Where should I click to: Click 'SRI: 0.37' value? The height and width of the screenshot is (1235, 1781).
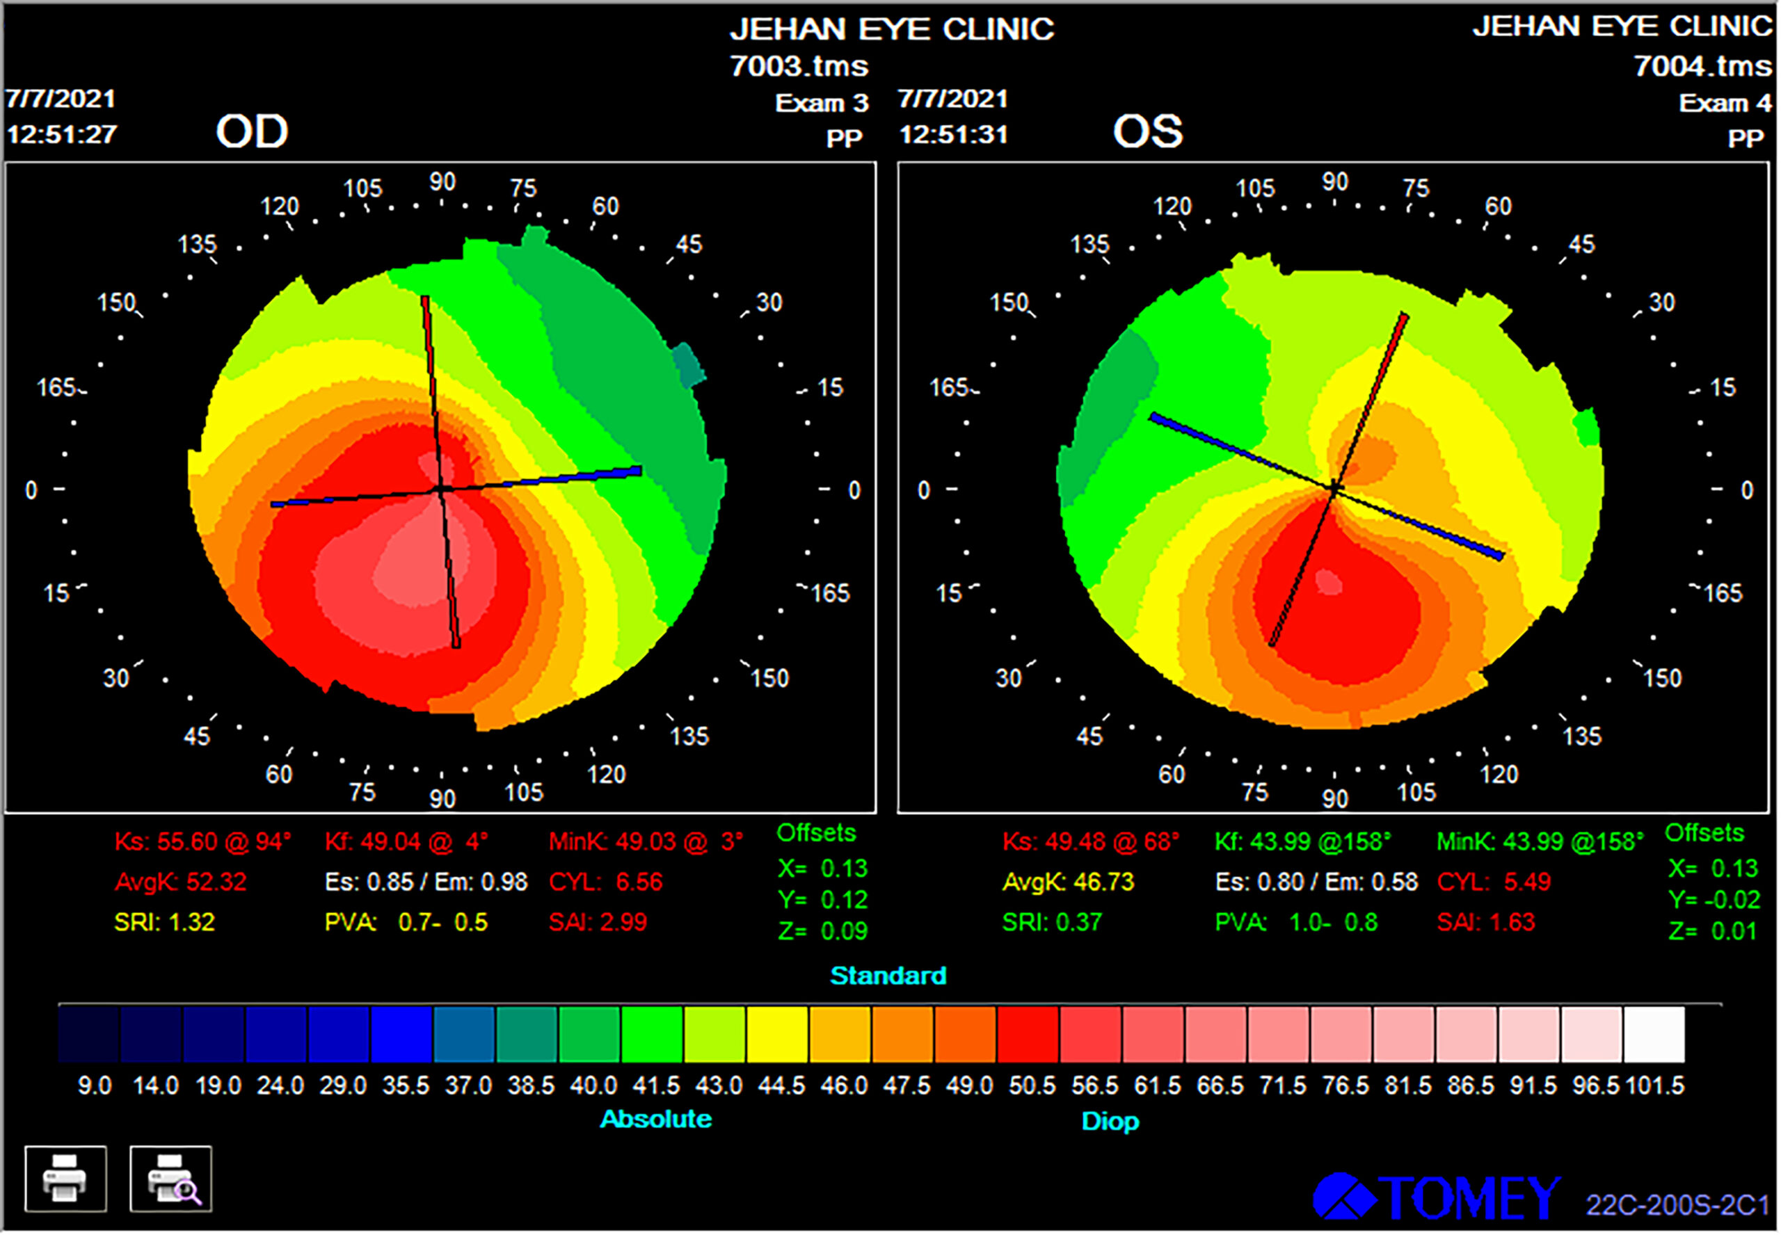tap(1053, 923)
